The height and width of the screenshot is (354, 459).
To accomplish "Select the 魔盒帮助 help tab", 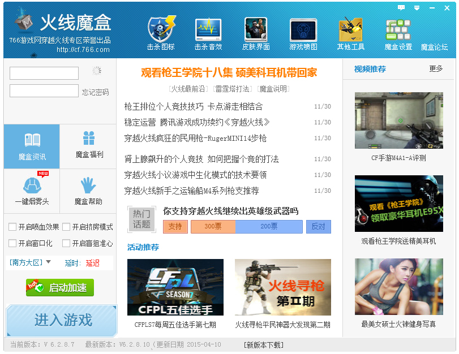I will click(x=88, y=191).
